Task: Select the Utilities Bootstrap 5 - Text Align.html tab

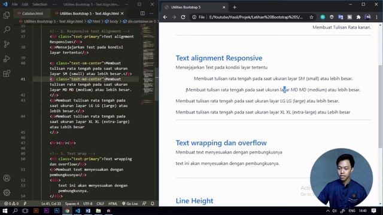Action: point(89,13)
